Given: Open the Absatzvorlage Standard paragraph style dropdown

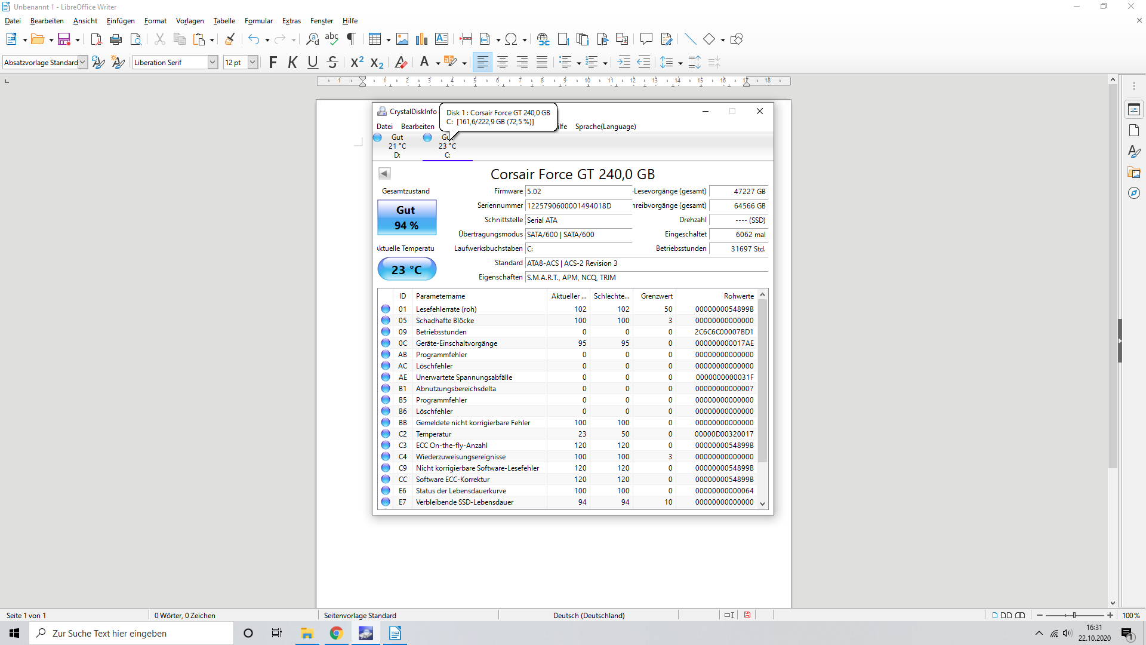Looking at the screenshot, I should click(82, 62).
